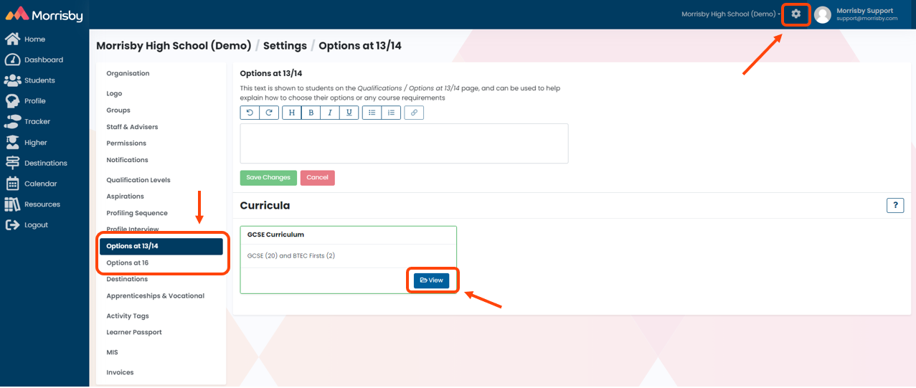
Task: Open the Morrisby High School (Demo) dropdown
Action: pos(731,14)
